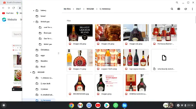Switch to list view in Files
Viewport: 196px width, 109px height.
click(179, 9)
